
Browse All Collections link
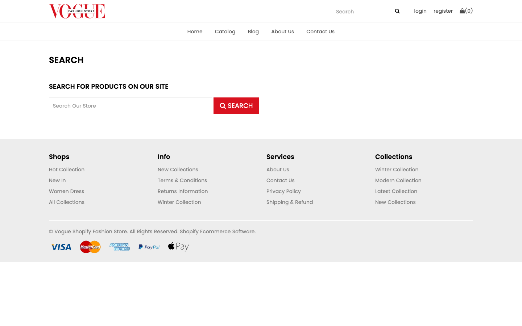tap(67, 202)
